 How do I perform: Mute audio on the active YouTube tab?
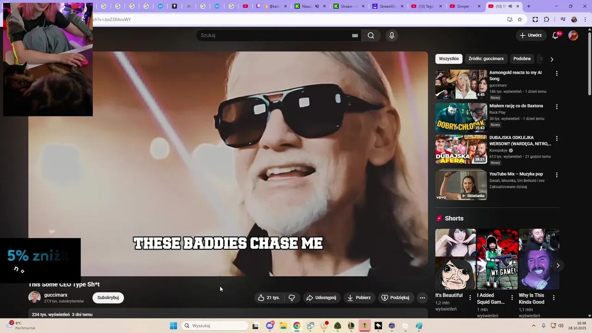510,6
